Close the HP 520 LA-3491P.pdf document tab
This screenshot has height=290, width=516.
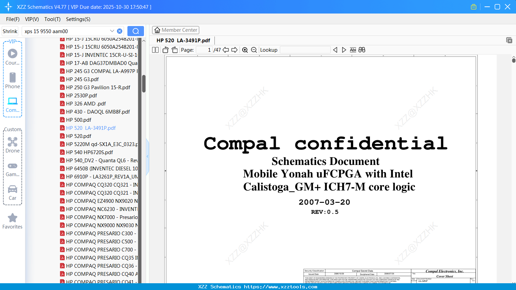tap(509, 40)
